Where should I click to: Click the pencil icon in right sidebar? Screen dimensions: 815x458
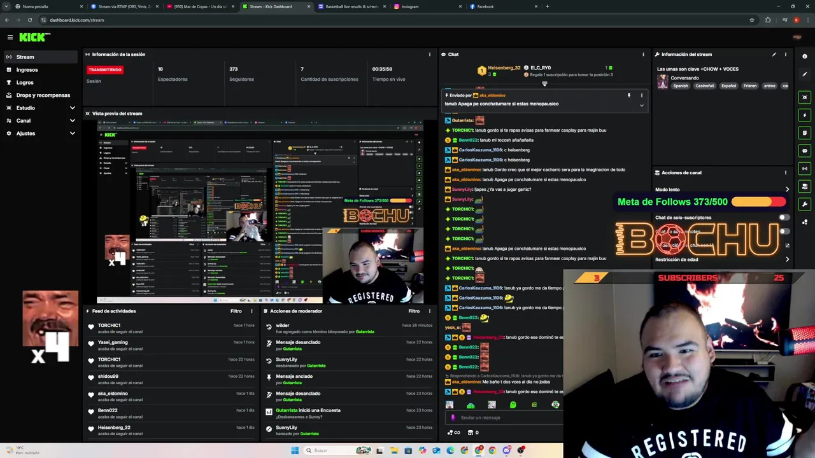pos(805,74)
